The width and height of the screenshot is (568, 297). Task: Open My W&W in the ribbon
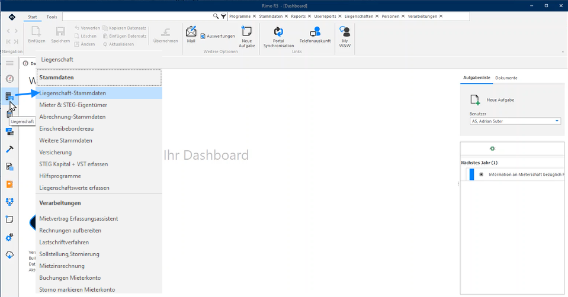click(345, 37)
